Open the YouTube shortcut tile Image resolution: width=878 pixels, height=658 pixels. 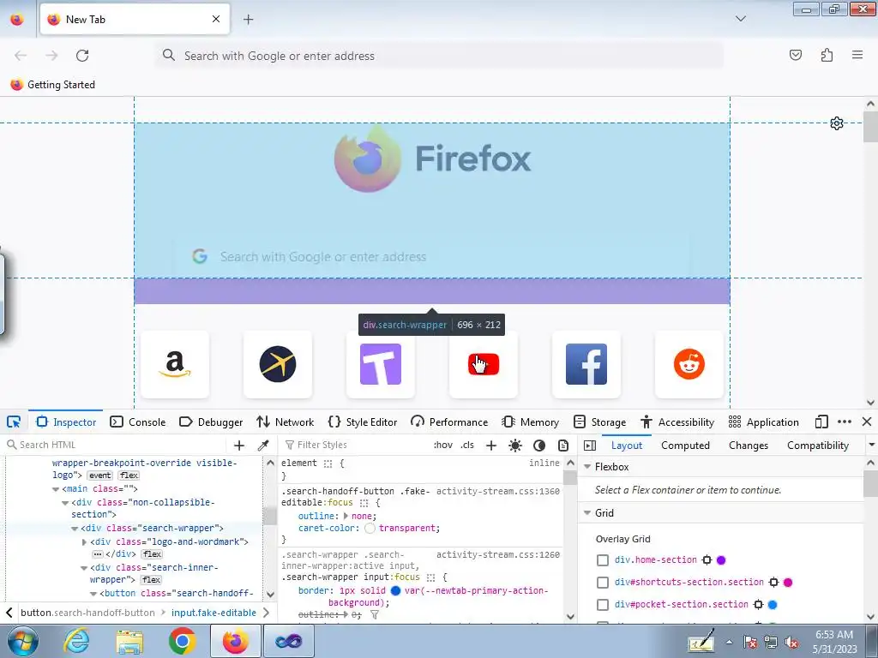point(484,364)
